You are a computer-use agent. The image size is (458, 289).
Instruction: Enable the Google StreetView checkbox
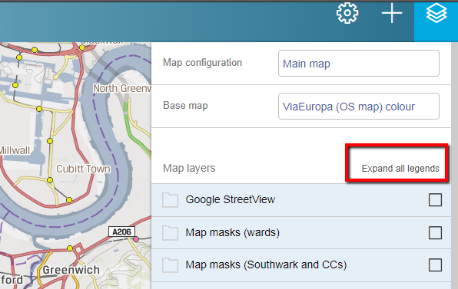coord(435,200)
